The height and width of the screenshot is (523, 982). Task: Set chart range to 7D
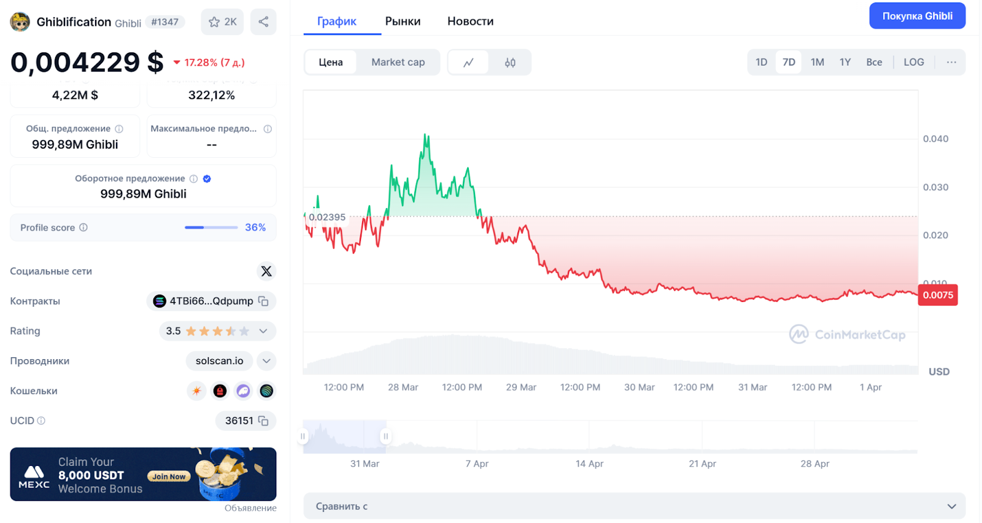pos(789,62)
